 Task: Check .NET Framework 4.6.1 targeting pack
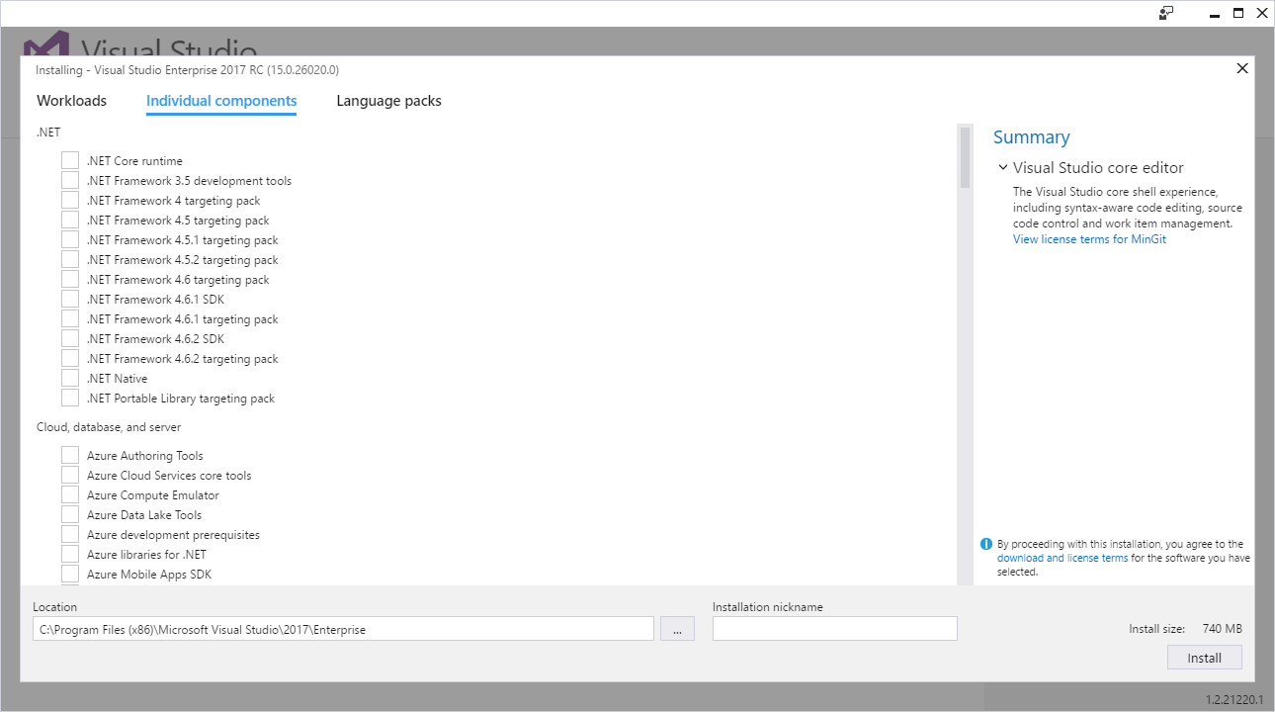click(x=70, y=318)
